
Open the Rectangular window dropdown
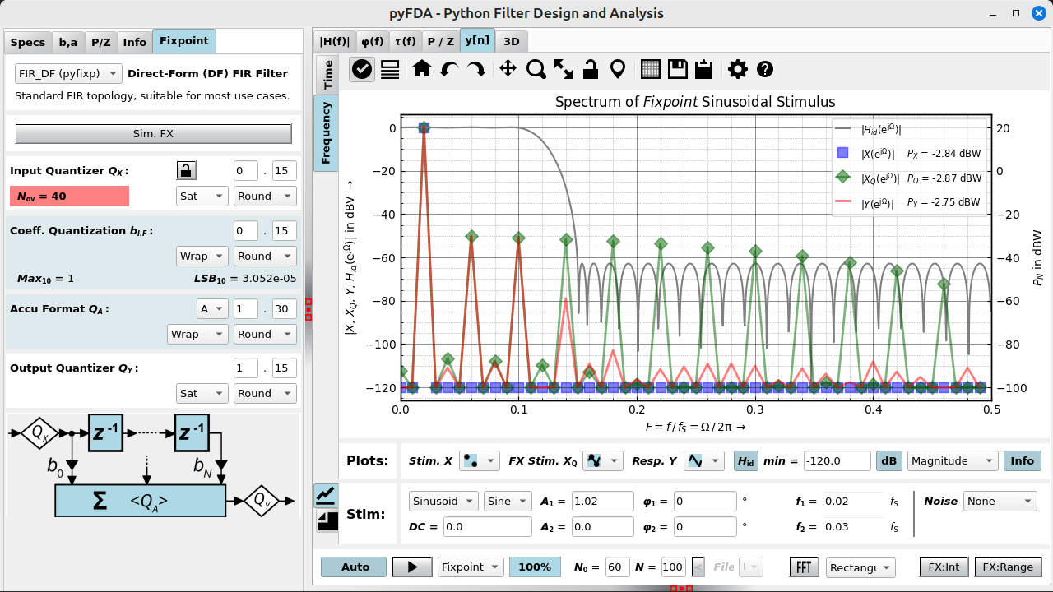[x=861, y=567]
